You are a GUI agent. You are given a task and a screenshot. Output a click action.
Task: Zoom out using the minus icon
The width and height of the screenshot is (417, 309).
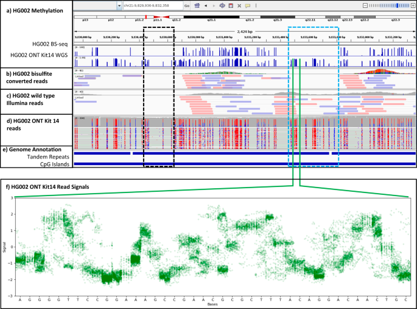[x=365, y=5]
